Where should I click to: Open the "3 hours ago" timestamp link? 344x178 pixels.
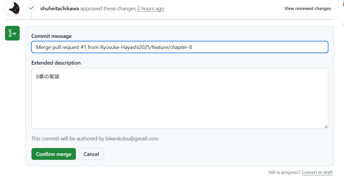tap(151, 9)
